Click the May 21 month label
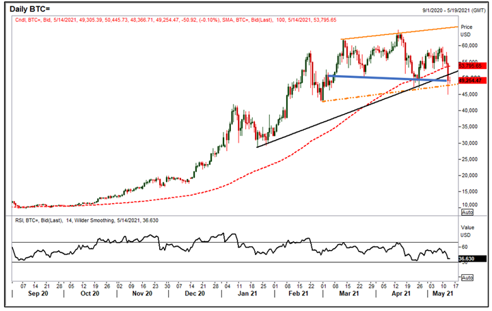 pyautogui.click(x=443, y=293)
